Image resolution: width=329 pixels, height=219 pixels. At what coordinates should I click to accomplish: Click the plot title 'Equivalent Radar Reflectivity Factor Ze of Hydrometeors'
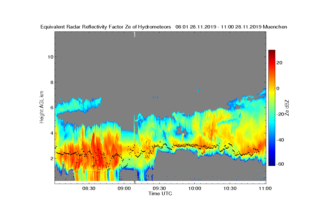pyautogui.click(x=106, y=27)
